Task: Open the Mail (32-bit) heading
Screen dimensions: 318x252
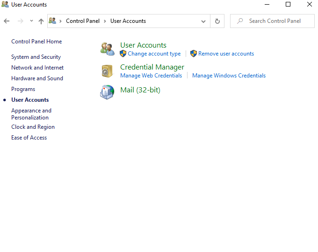Action: 140,90
